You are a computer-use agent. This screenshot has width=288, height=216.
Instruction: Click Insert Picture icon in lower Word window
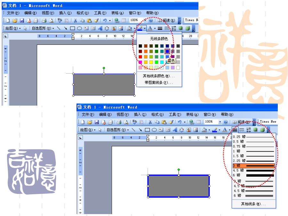click(x=196, y=130)
